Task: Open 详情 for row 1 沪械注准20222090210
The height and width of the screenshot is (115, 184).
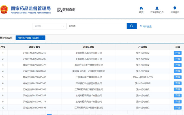Action: (x=177, y=53)
